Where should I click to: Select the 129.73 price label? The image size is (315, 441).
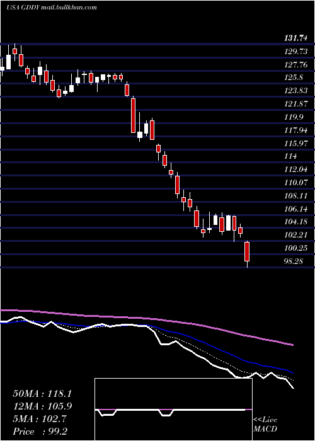[295, 52]
